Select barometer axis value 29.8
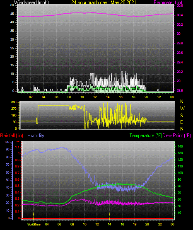The height and width of the screenshot is (230, 193). pos(180,43)
